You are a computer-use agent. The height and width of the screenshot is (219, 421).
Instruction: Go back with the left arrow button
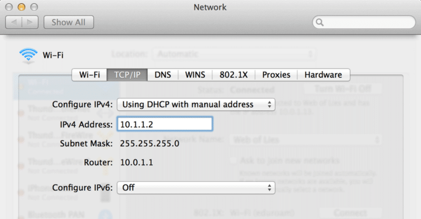(x=14, y=22)
